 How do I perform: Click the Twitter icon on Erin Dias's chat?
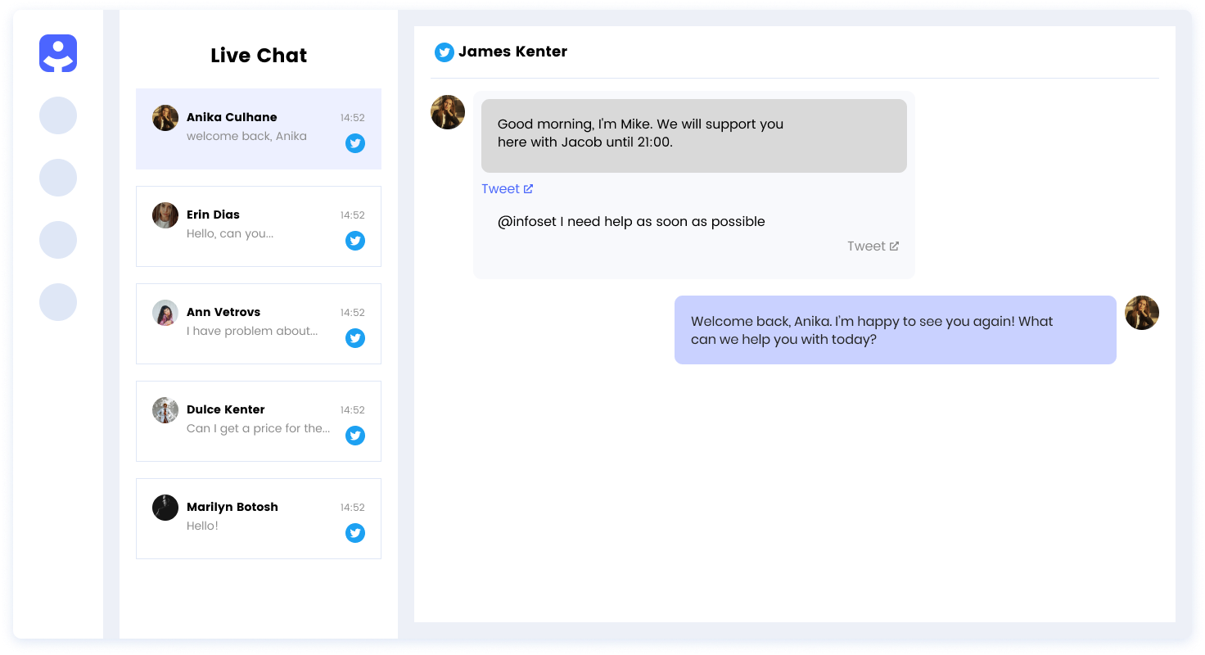[x=355, y=241]
